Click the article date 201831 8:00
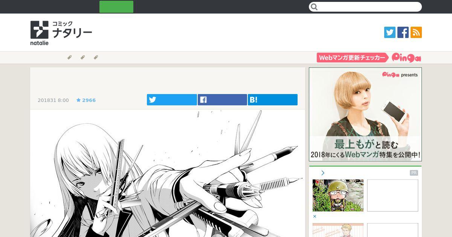 tap(53, 100)
